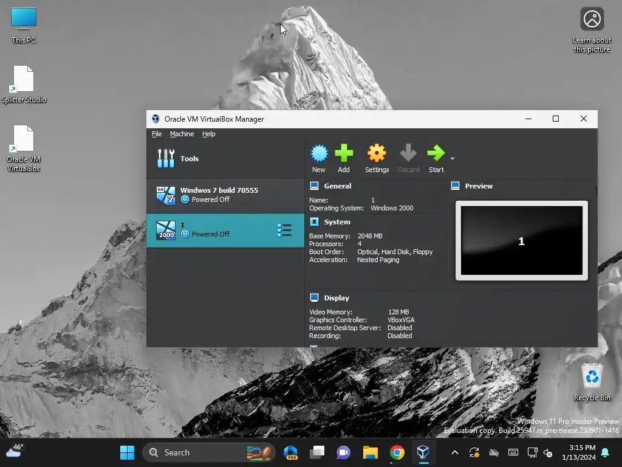Open Task View from taskbar
Image resolution: width=622 pixels, height=467 pixels.
click(x=317, y=452)
